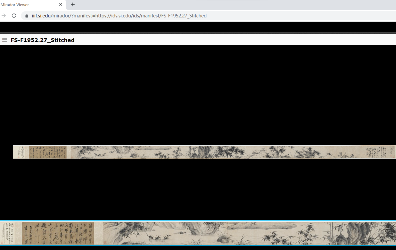Image resolution: width=396 pixels, height=250 pixels.
Task: Select the Mirador Viewer browser tab
Action: point(29,5)
